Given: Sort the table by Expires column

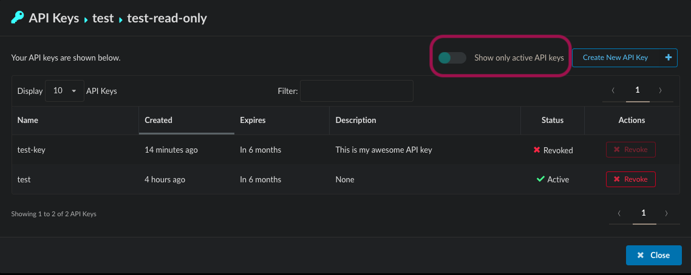Looking at the screenshot, I should [x=253, y=120].
